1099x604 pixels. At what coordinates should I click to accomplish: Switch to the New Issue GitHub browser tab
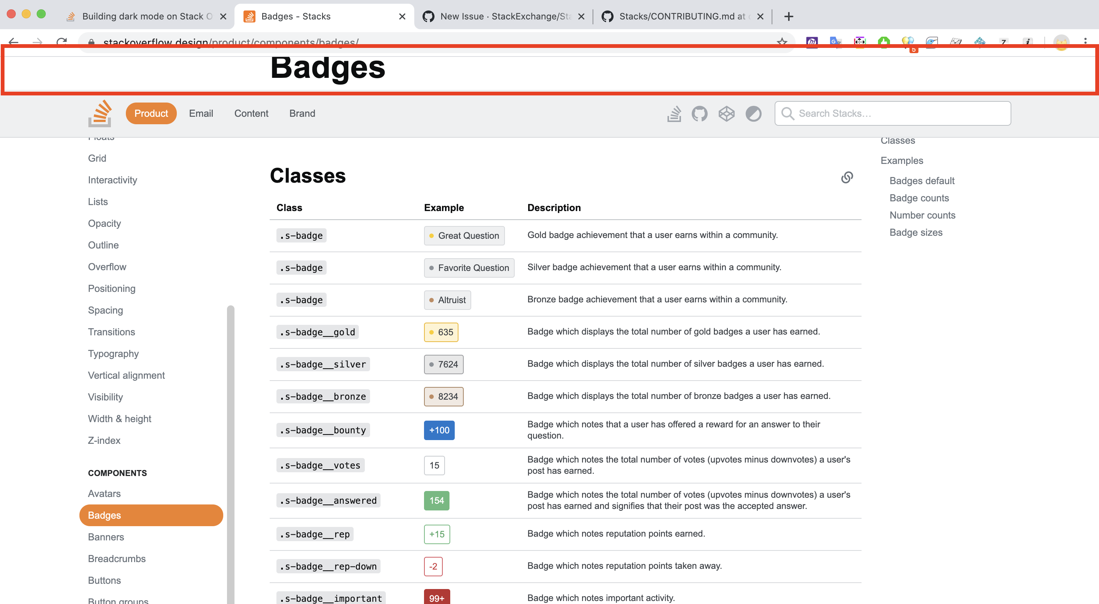pyautogui.click(x=503, y=16)
